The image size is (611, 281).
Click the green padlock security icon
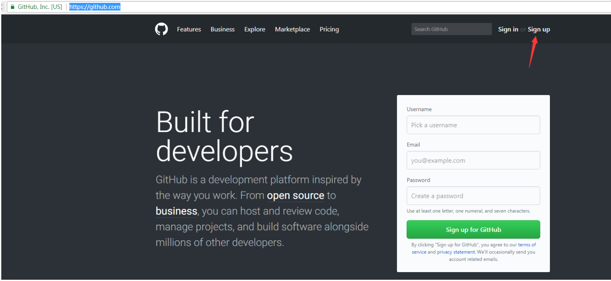[x=12, y=7]
